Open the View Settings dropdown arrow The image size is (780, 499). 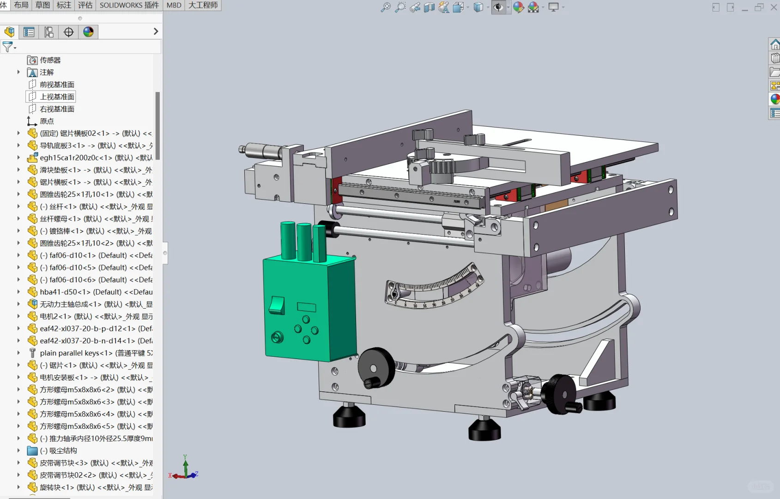(563, 7)
